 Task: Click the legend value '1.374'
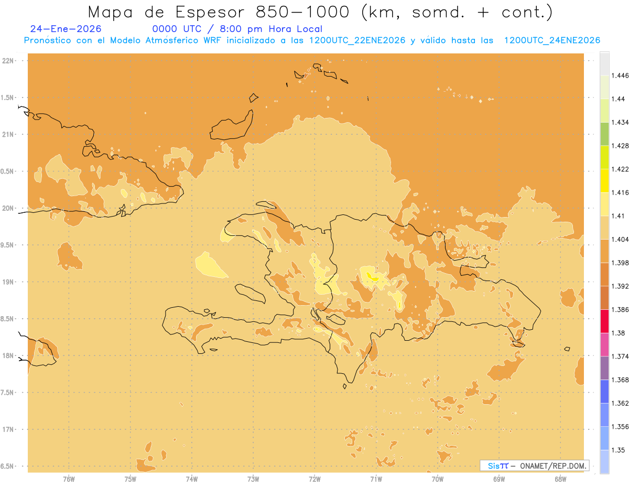(621, 357)
